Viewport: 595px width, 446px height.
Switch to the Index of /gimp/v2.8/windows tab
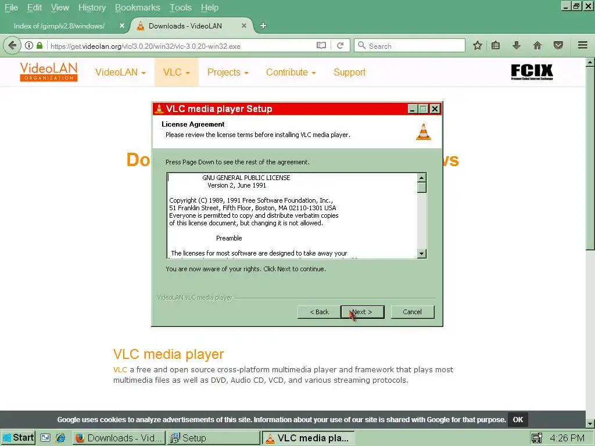59,26
